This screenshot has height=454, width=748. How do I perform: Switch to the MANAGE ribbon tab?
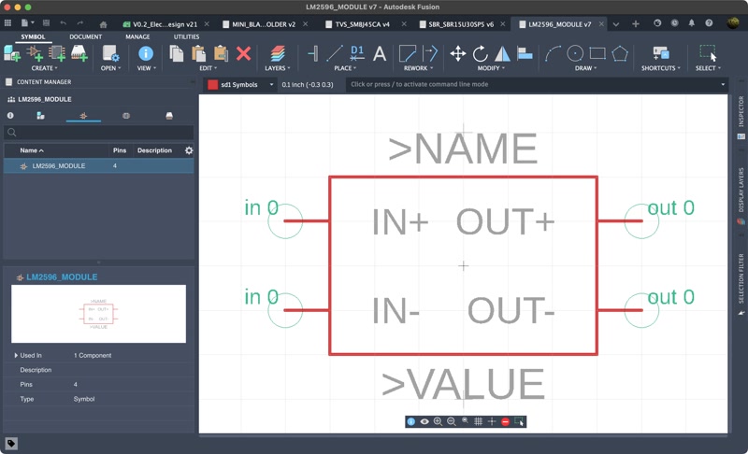click(x=137, y=36)
